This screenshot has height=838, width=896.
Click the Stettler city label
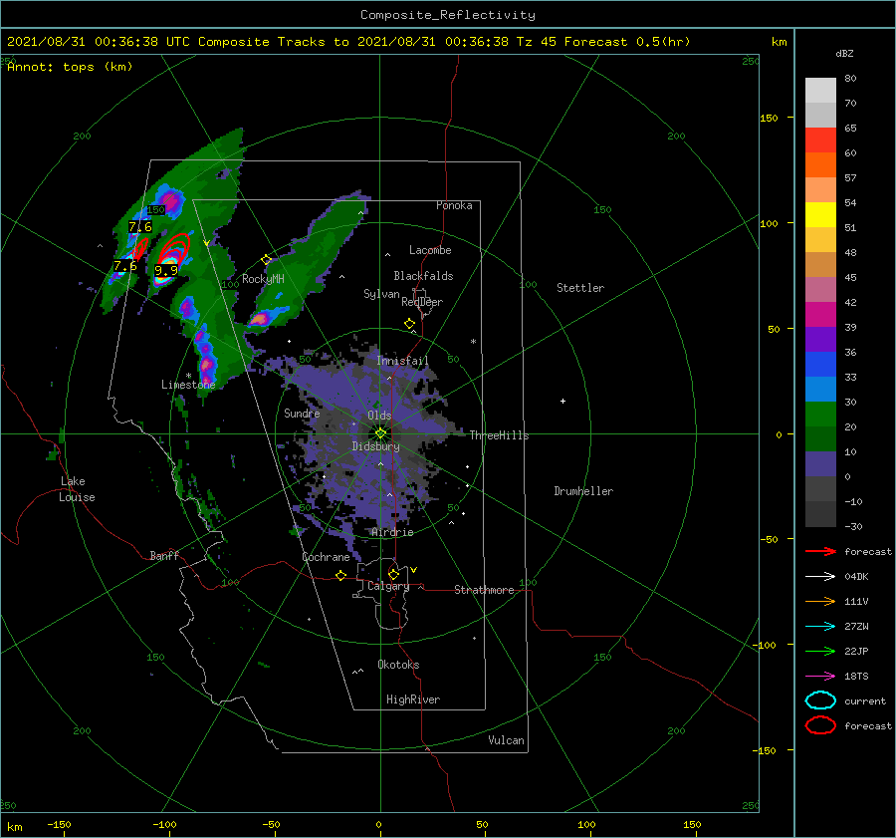coord(580,288)
